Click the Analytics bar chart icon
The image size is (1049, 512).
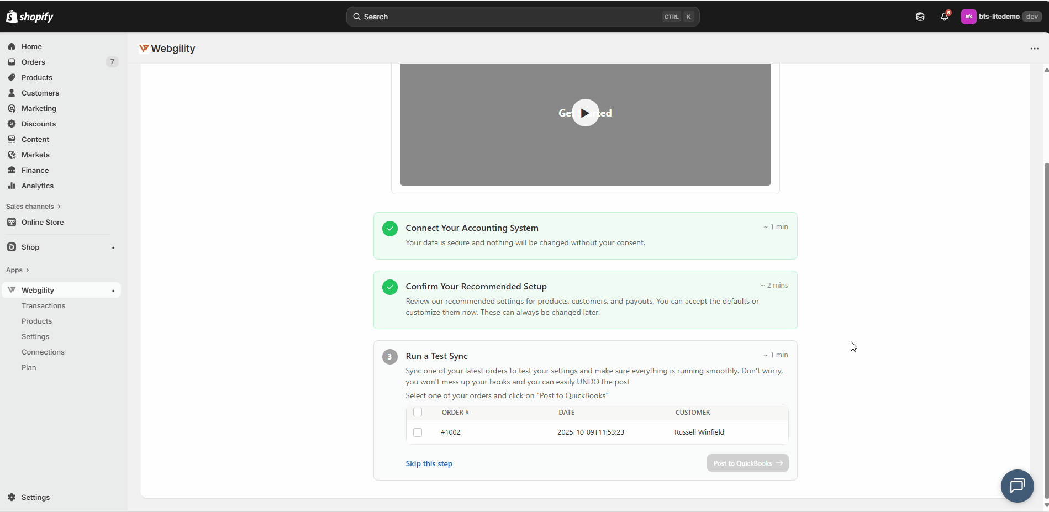[x=12, y=186]
